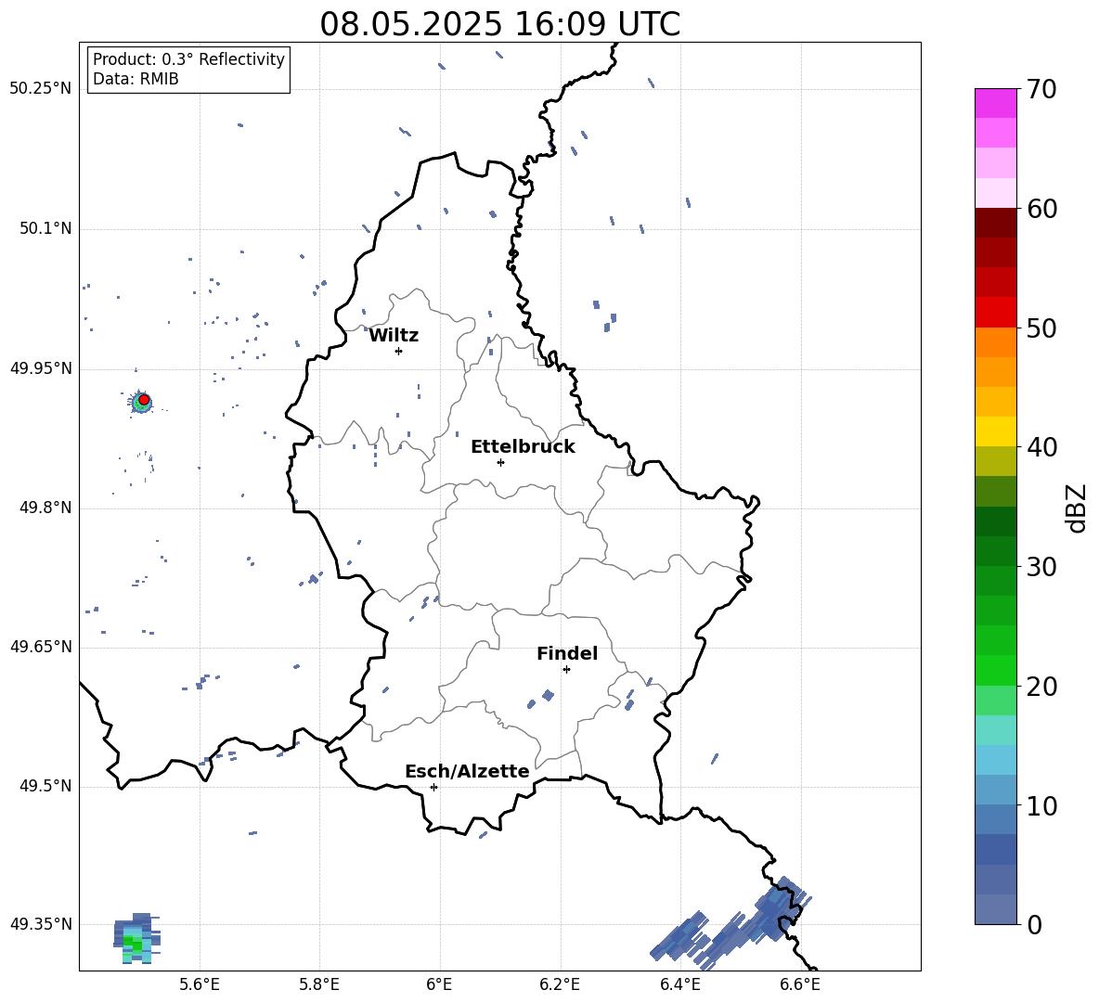Click the 5.6°E longitude tick label
The height and width of the screenshot is (1003, 1099).
pos(200,984)
